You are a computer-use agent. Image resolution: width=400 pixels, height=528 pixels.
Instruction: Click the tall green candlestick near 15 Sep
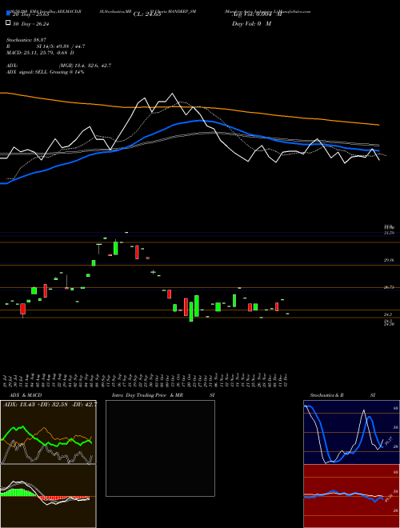tap(115, 248)
